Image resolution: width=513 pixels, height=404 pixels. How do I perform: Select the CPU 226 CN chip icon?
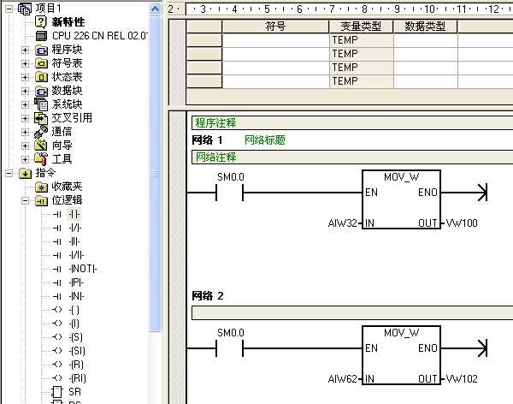click(41, 36)
